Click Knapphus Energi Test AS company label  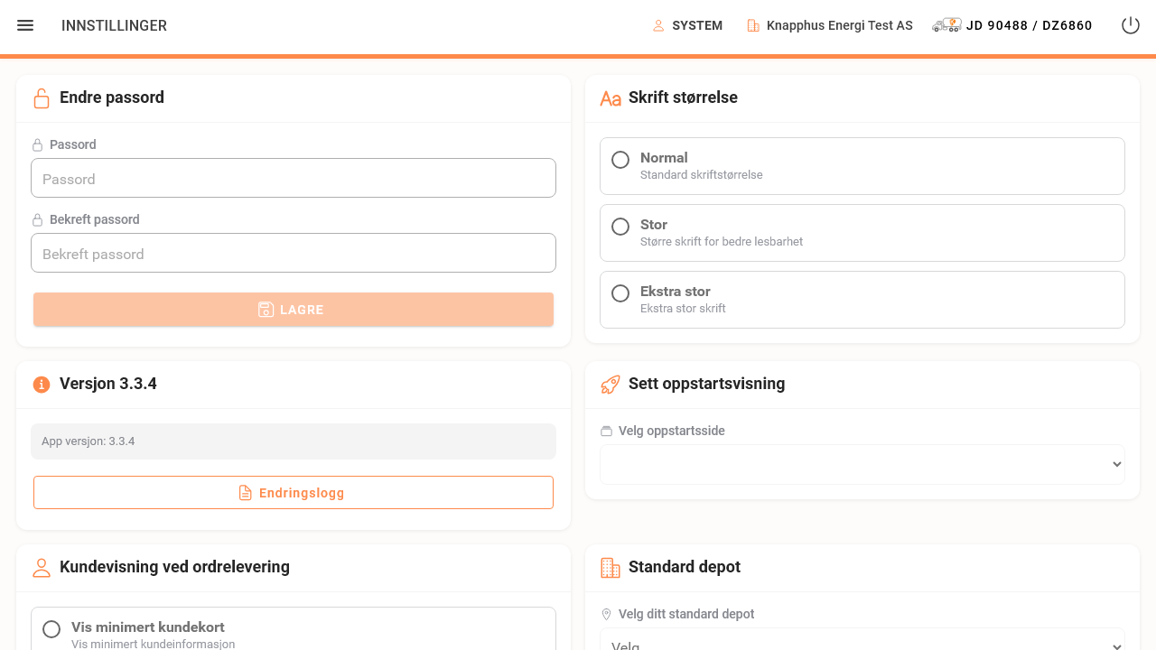tap(840, 26)
